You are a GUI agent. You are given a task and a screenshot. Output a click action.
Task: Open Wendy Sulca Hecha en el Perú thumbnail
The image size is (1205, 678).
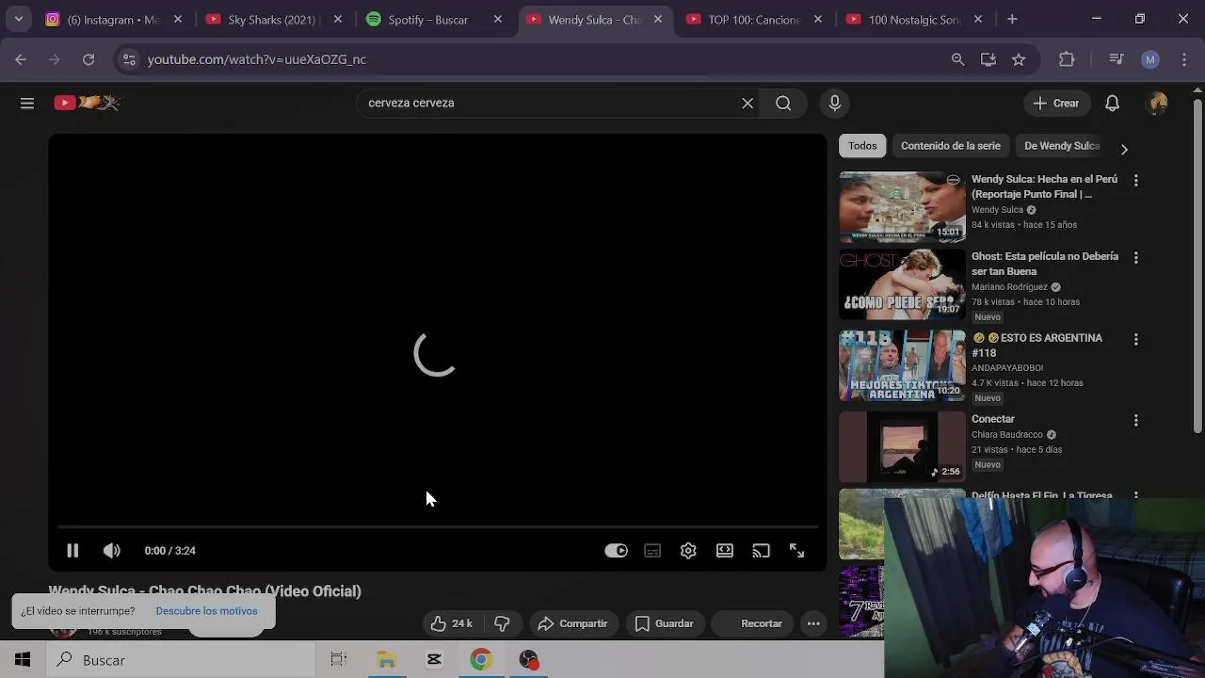pyautogui.click(x=902, y=207)
